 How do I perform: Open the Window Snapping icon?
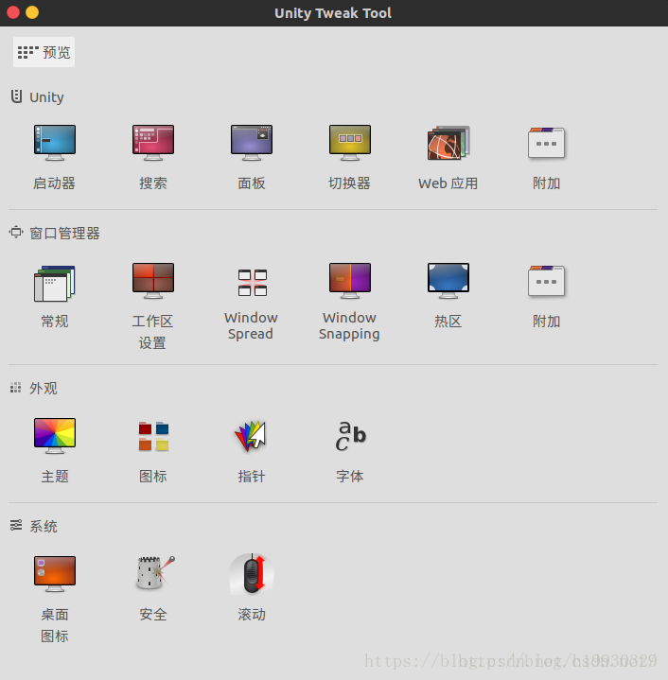[x=350, y=281]
